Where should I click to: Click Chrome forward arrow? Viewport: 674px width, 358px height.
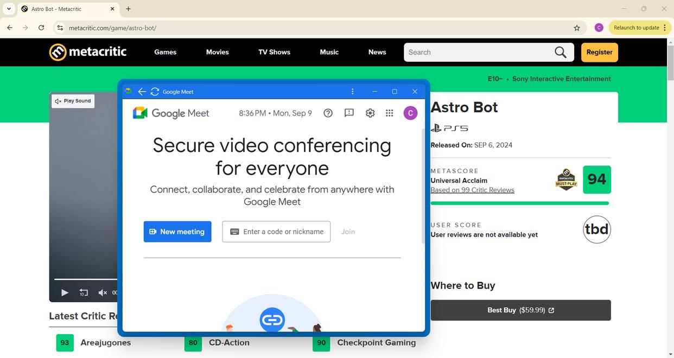click(x=26, y=28)
